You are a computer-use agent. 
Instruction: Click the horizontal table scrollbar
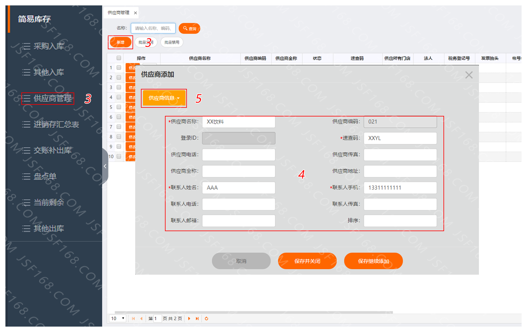254,312
